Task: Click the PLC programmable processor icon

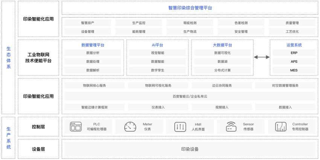Action: point(76,127)
